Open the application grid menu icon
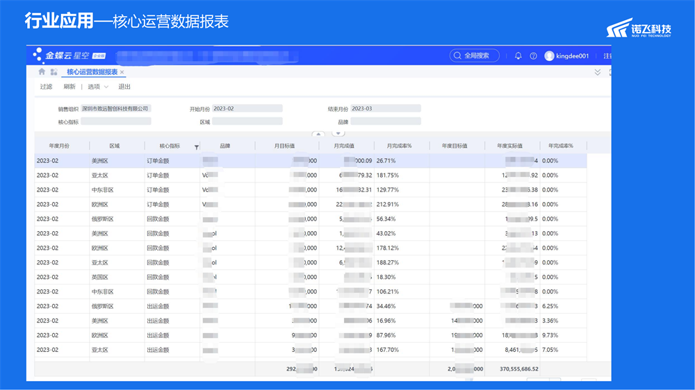The image size is (695, 390). pyautogui.click(x=54, y=71)
